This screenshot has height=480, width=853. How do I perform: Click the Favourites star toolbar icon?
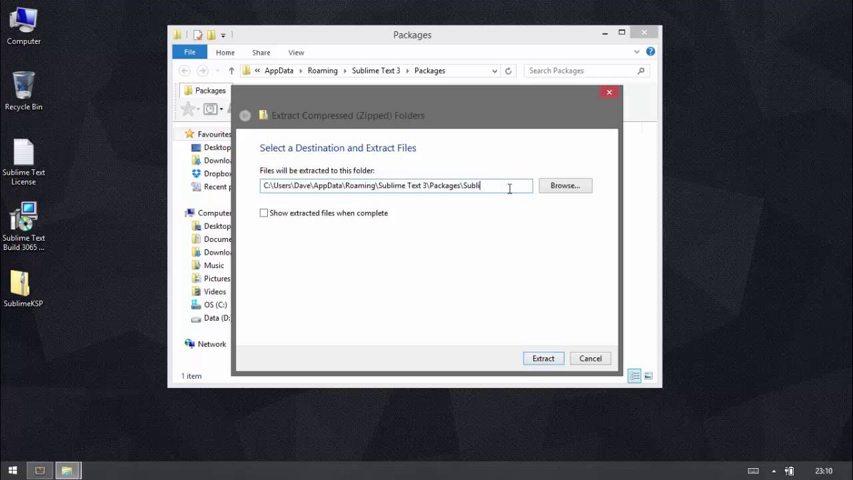point(188,109)
